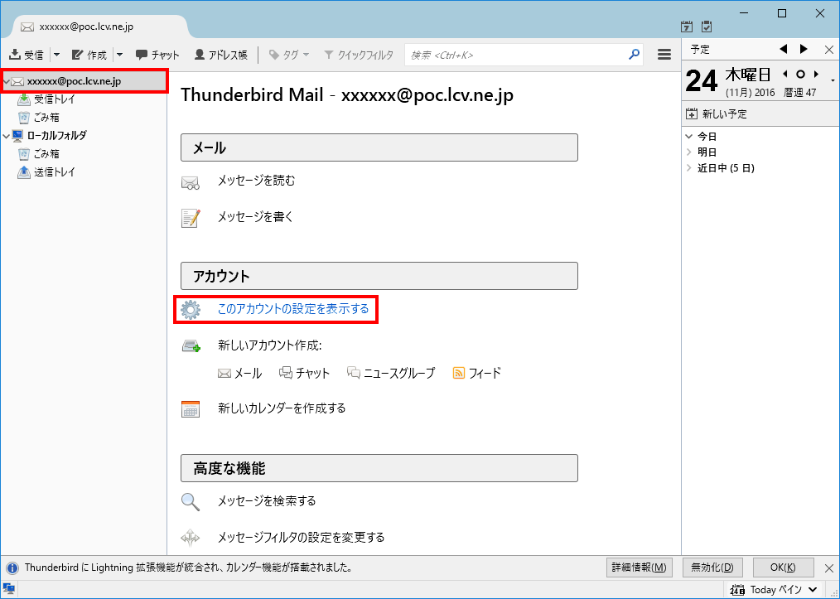The height and width of the screenshot is (599, 840).
Task: Click the magnifying glass icon beside メッセージを検索する
Action: click(191, 502)
